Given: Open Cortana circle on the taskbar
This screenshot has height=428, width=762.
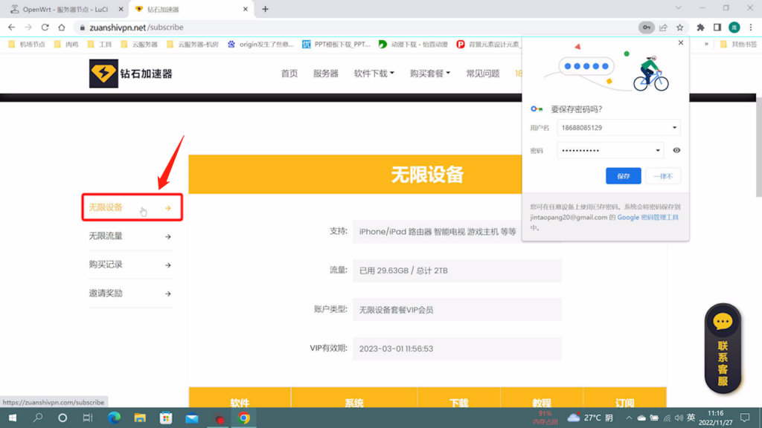Looking at the screenshot, I should pos(63,418).
